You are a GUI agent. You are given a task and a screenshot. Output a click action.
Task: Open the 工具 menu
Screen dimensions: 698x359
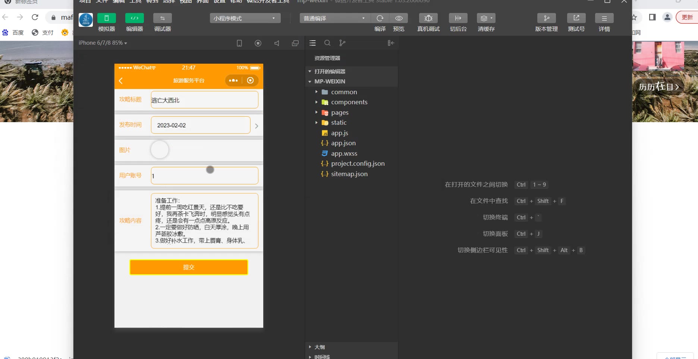point(135,1)
